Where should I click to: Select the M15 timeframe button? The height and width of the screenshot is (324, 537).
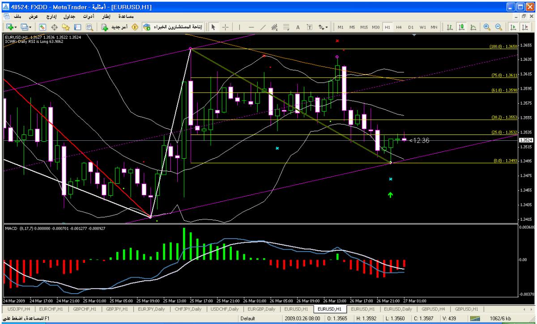364,27
